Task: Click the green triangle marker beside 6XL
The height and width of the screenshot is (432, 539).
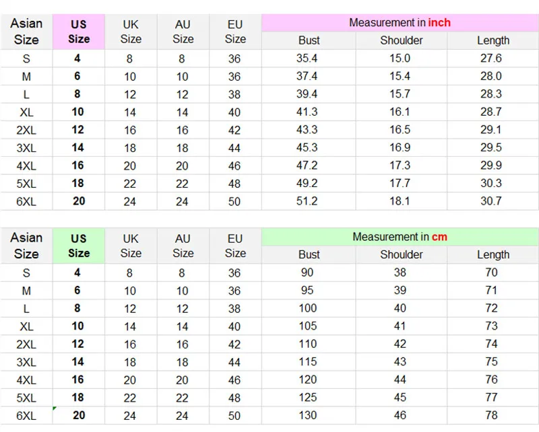Action: coord(55,408)
